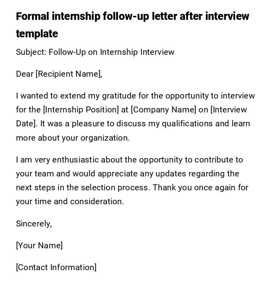Select the [Recipient Name] placeholder
Viewport: 279px width, 292px height.
point(69,74)
